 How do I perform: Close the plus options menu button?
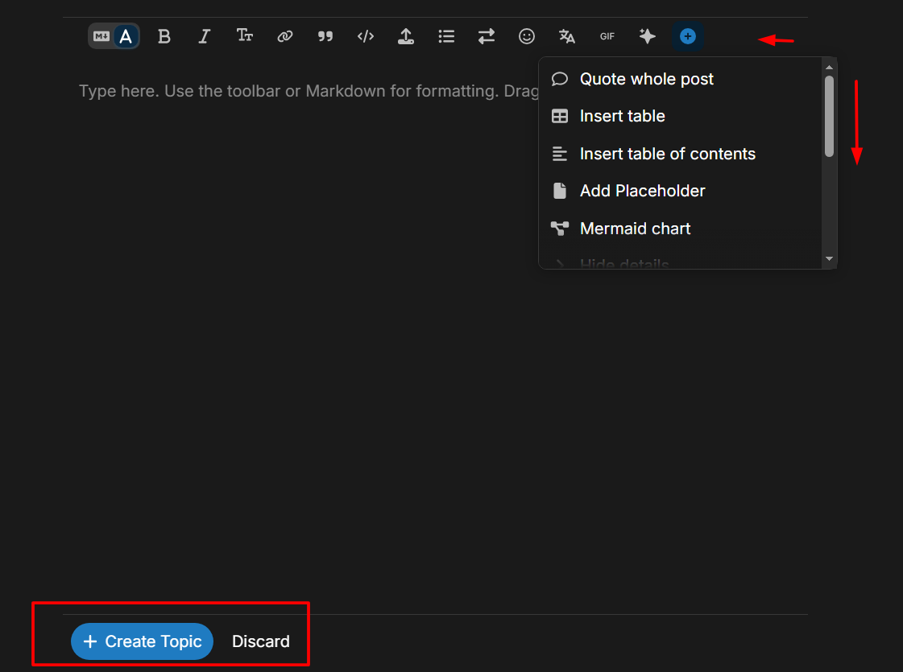(688, 36)
